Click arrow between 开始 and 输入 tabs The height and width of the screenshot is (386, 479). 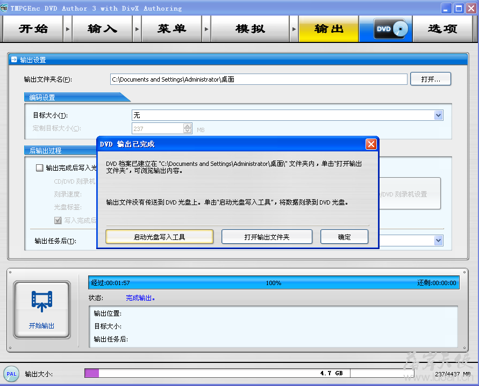[x=68, y=29]
